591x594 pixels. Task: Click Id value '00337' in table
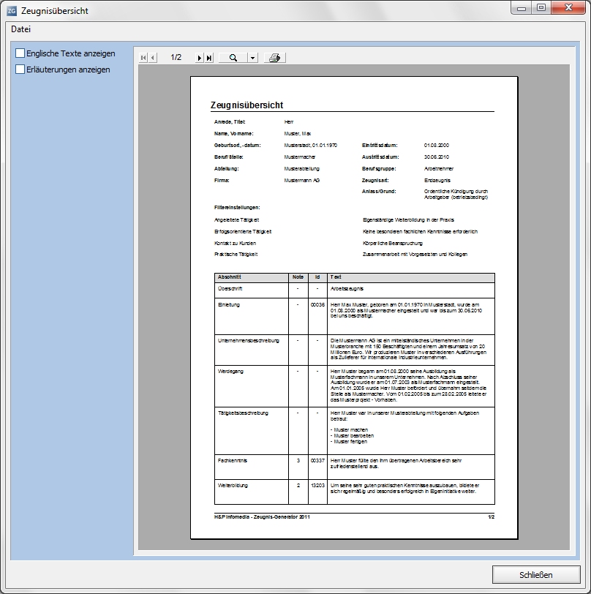pos(317,461)
